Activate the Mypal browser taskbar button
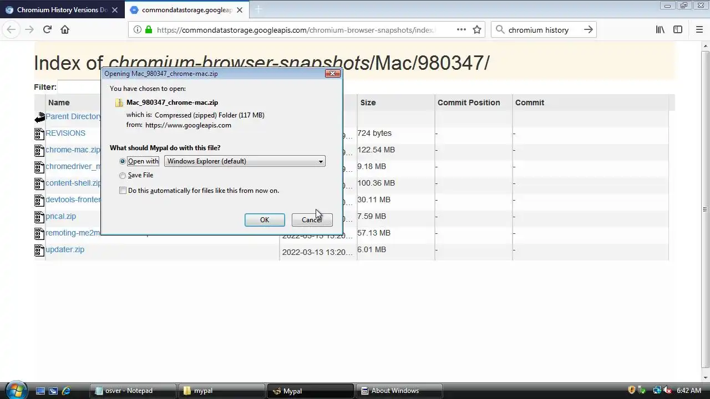Viewport: 710px width, 399px height. tap(311, 391)
